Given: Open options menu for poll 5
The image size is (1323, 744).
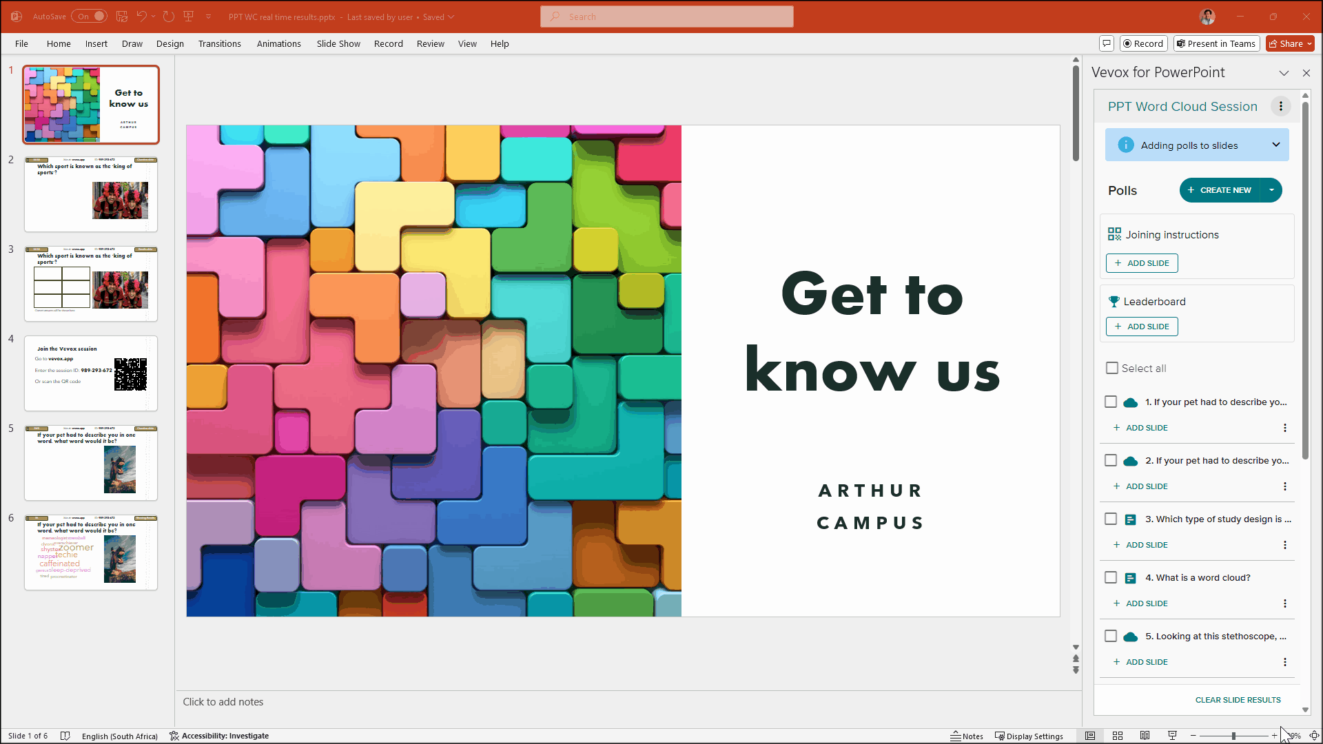Looking at the screenshot, I should [x=1285, y=662].
